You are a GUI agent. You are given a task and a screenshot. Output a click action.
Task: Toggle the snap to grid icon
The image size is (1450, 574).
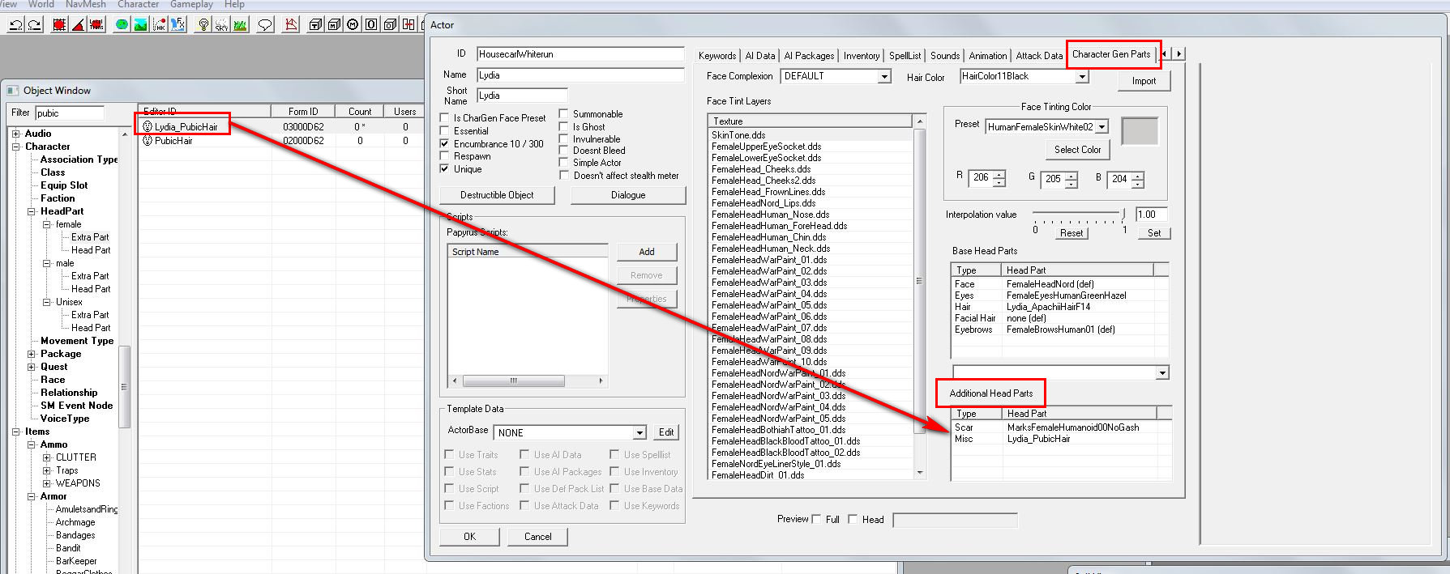59,25
